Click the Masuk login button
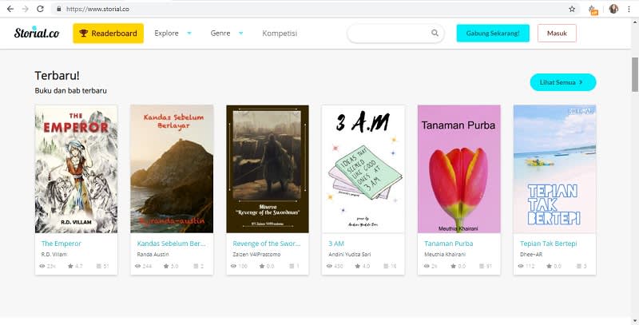 [557, 34]
